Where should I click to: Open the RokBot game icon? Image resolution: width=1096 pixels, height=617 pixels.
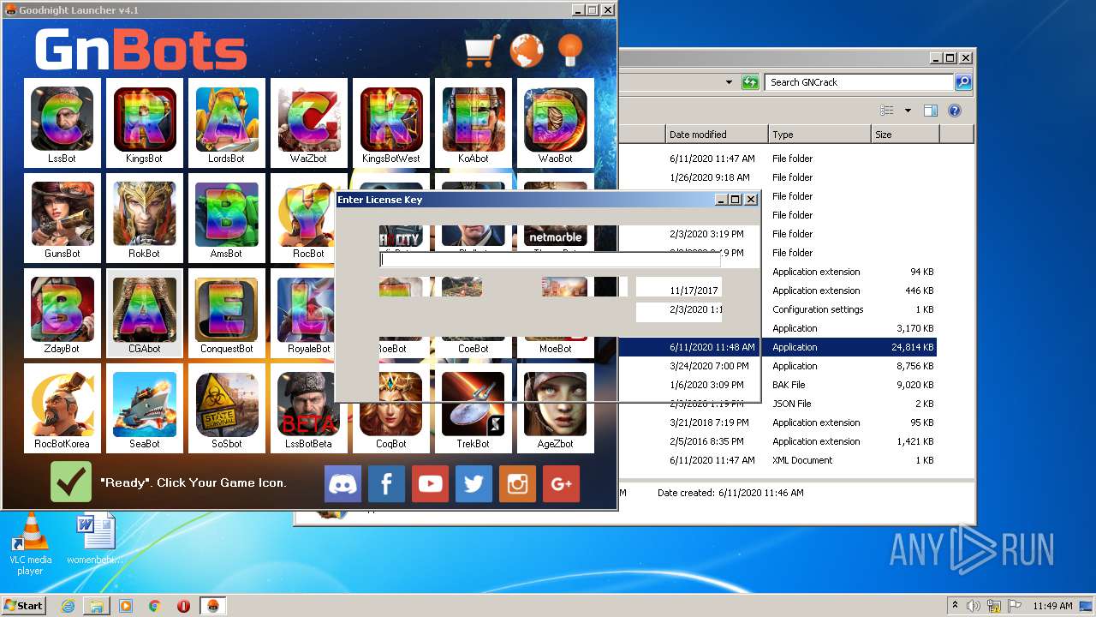pos(144,218)
